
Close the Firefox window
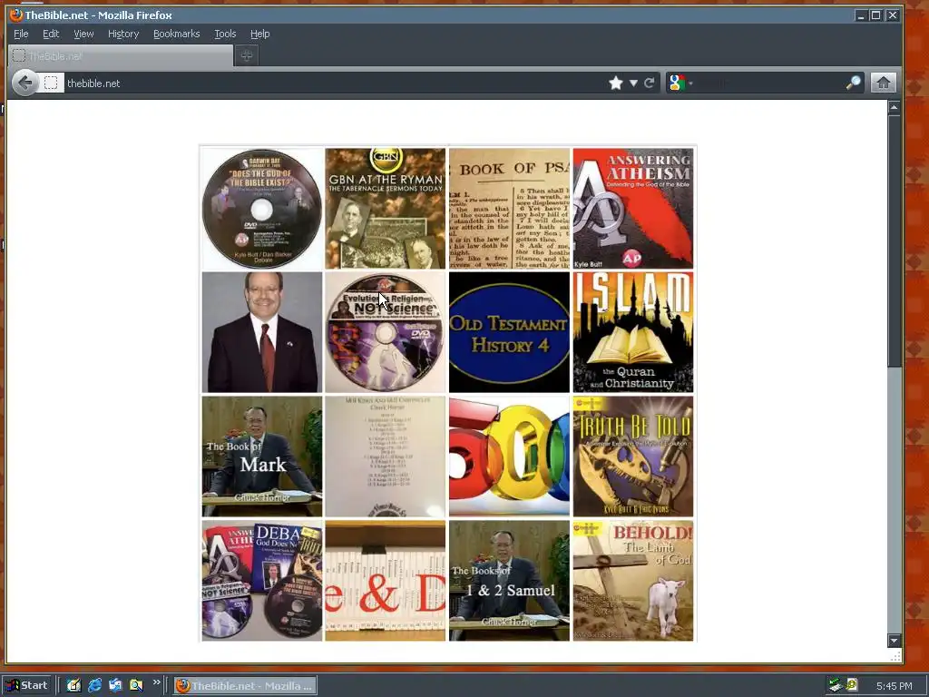(892, 15)
